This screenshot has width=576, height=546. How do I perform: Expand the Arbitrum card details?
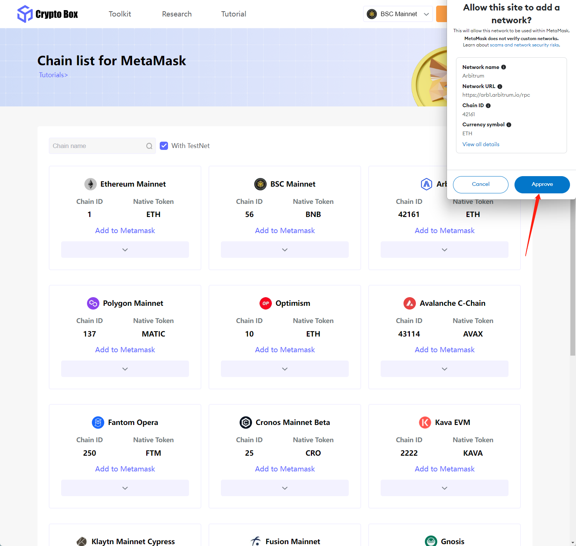pos(444,250)
